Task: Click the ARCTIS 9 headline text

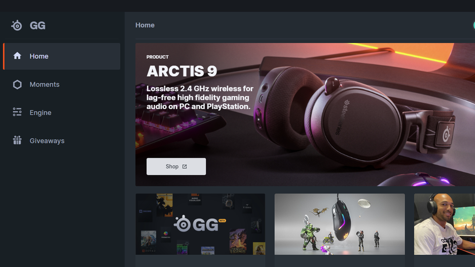Action: (x=182, y=71)
